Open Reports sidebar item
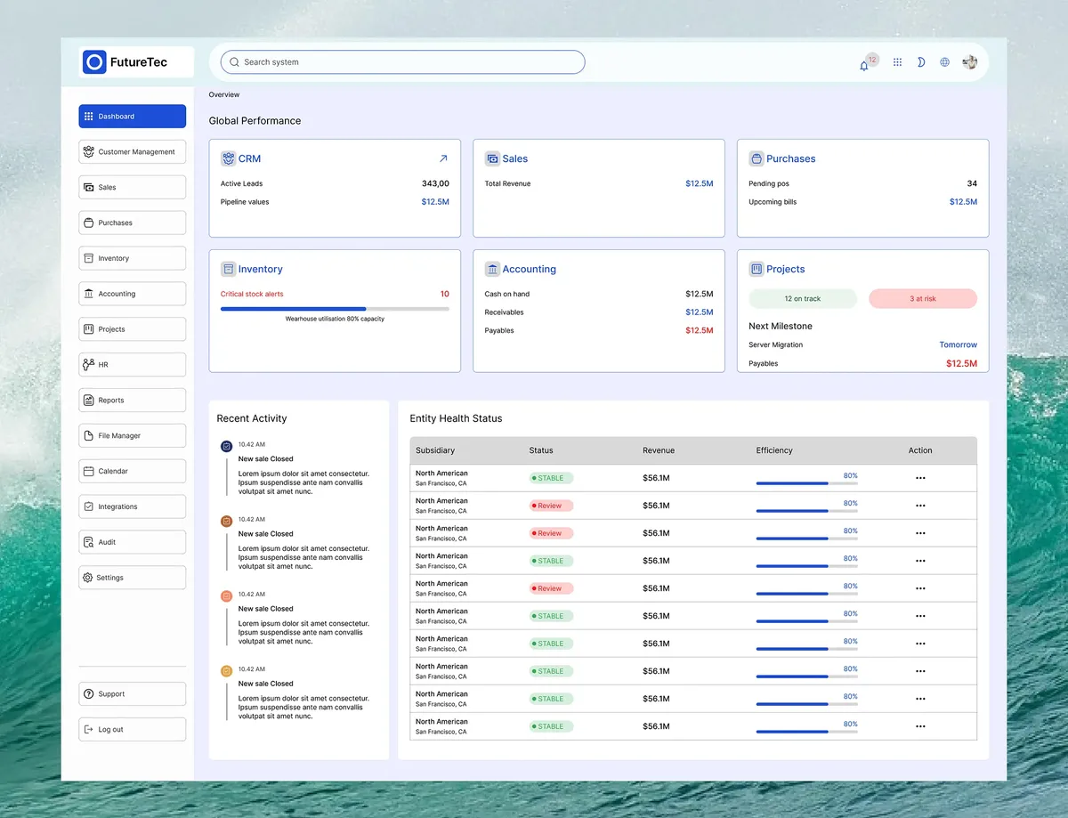The image size is (1068, 818). click(133, 401)
